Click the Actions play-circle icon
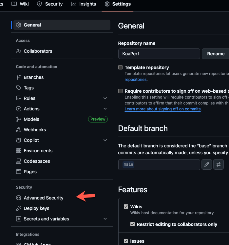The image size is (229, 245). [x=19, y=109]
